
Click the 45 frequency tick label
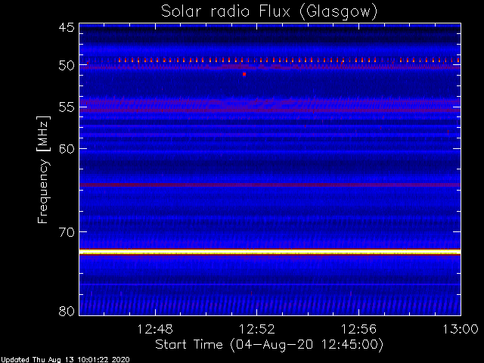coord(67,27)
